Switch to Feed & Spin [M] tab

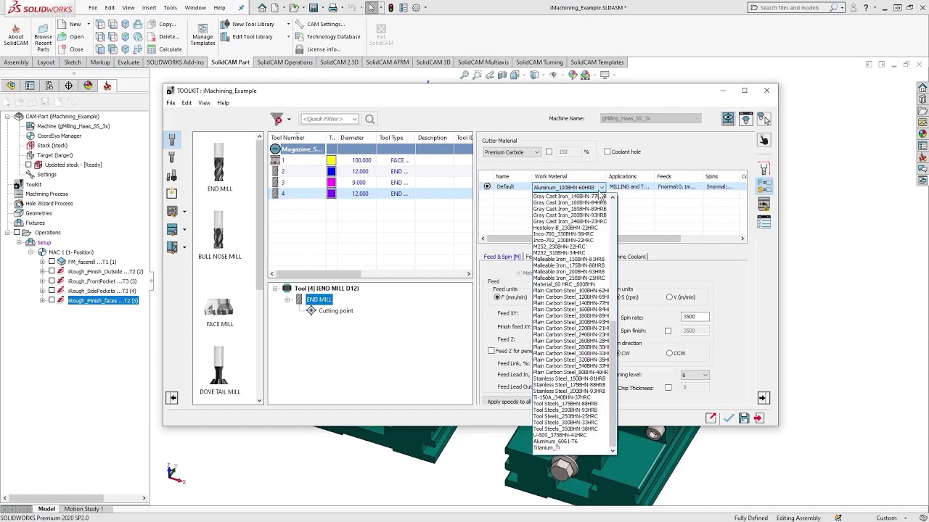(502, 257)
